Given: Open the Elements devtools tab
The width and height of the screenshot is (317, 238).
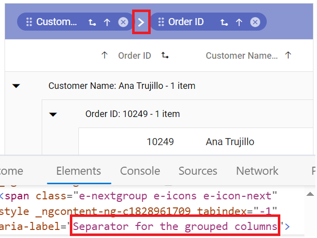Looking at the screenshot, I should [x=79, y=171].
